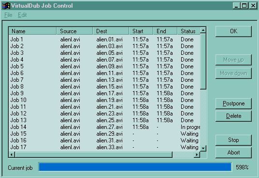Click destination alien.19.avi
Viewport: 259px width, 178px height.
click(x=110, y=100)
